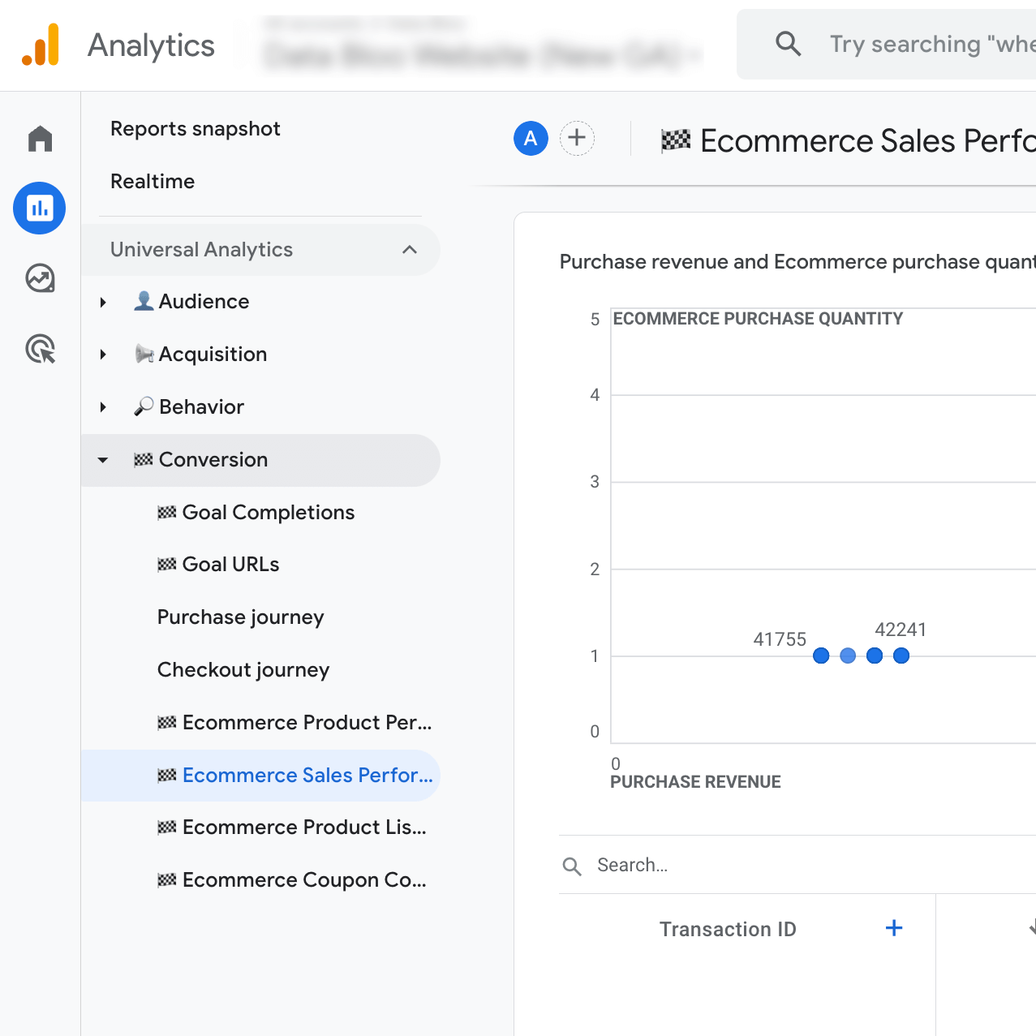This screenshot has width=1036, height=1036.
Task: Expand the Behavior tree arrow
Action: tap(103, 407)
